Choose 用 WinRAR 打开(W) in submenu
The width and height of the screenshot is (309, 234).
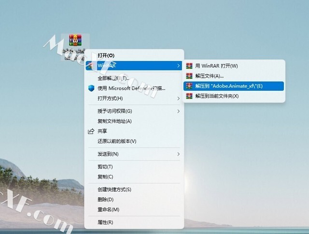pyautogui.click(x=234, y=66)
